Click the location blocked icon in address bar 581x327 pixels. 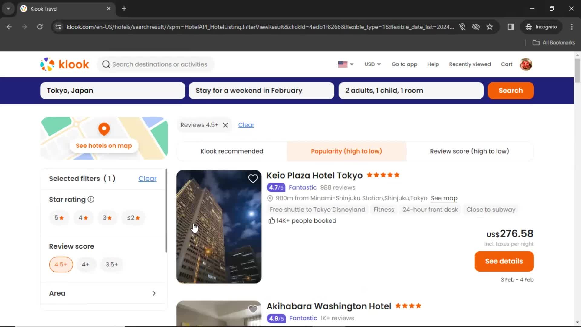[x=462, y=27]
